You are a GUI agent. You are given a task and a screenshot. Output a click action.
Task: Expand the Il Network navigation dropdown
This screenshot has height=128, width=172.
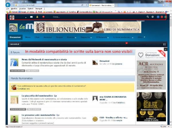coord(102,37)
